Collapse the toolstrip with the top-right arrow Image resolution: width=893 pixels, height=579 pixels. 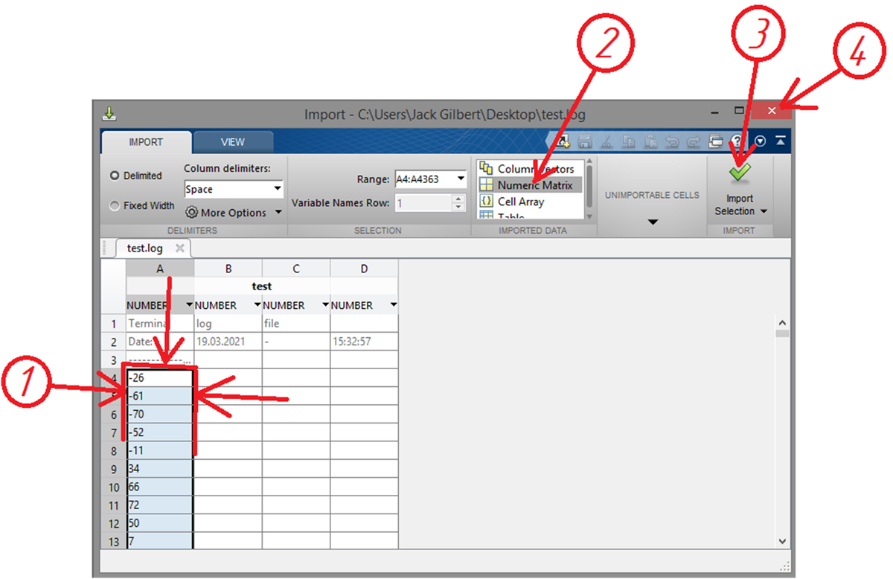coord(779,141)
